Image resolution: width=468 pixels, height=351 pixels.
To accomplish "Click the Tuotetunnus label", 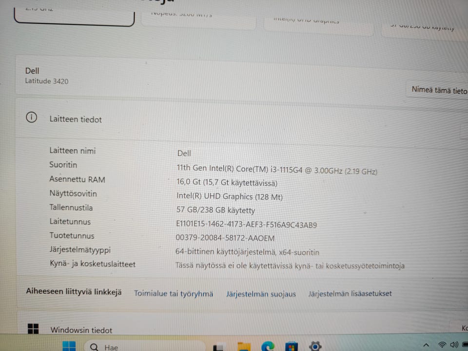I will point(72,236).
